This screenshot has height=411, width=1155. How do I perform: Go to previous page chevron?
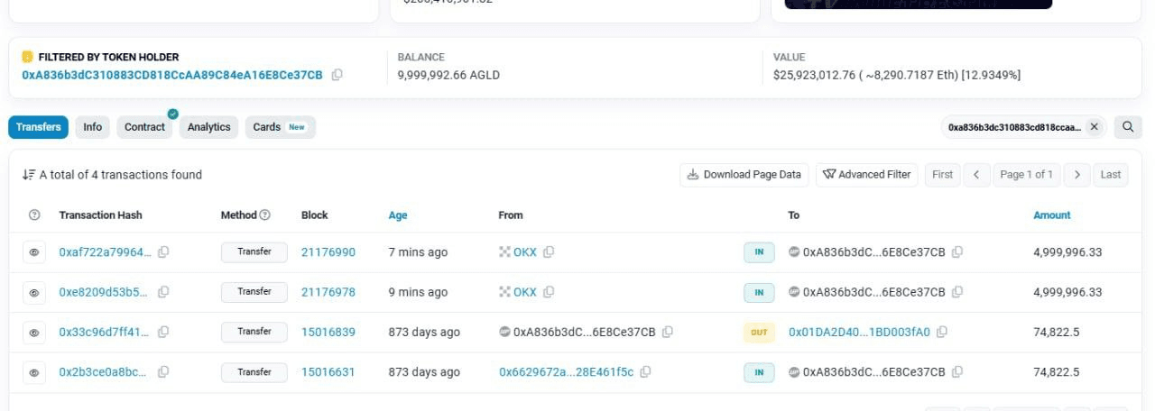976,175
